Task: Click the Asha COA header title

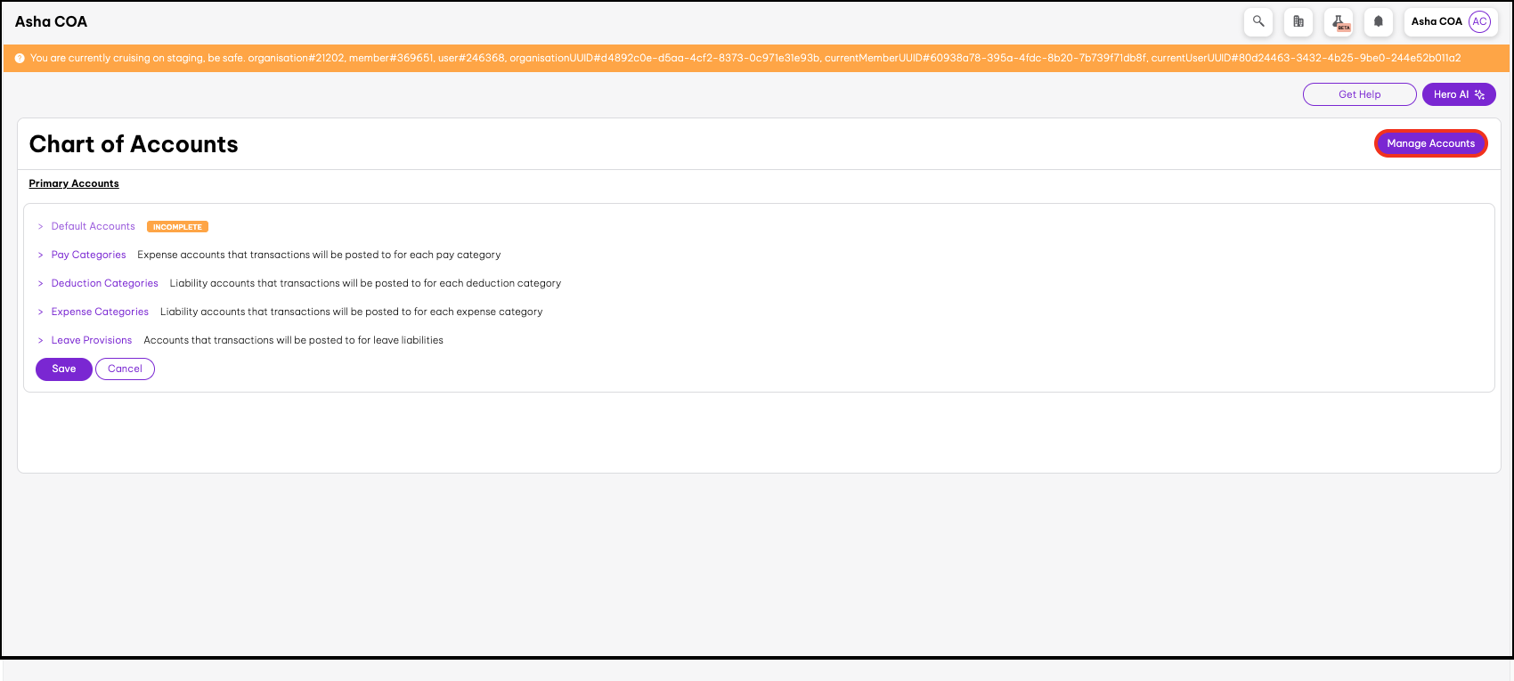Action: click(52, 21)
